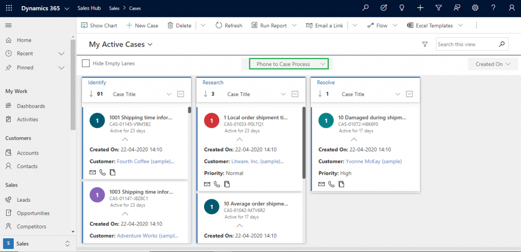This screenshot has height=252, width=521.
Task: Enable Hide Empty Lanes checkbox
Action: [x=85, y=64]
